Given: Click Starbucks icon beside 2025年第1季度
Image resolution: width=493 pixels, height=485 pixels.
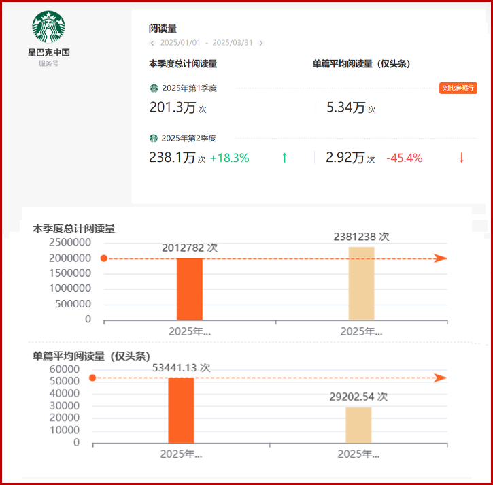Looking at the screenshot, I should tap(154, 88).
